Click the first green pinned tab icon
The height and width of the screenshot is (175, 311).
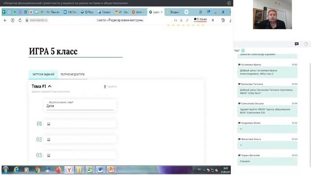pyautogui.click(x=4, y=12)
